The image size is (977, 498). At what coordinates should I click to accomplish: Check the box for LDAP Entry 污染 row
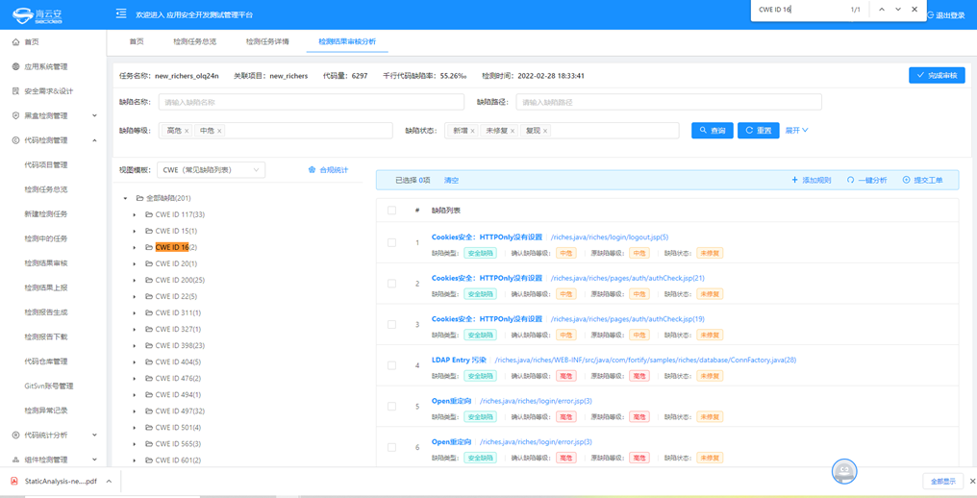click(391, 365)
